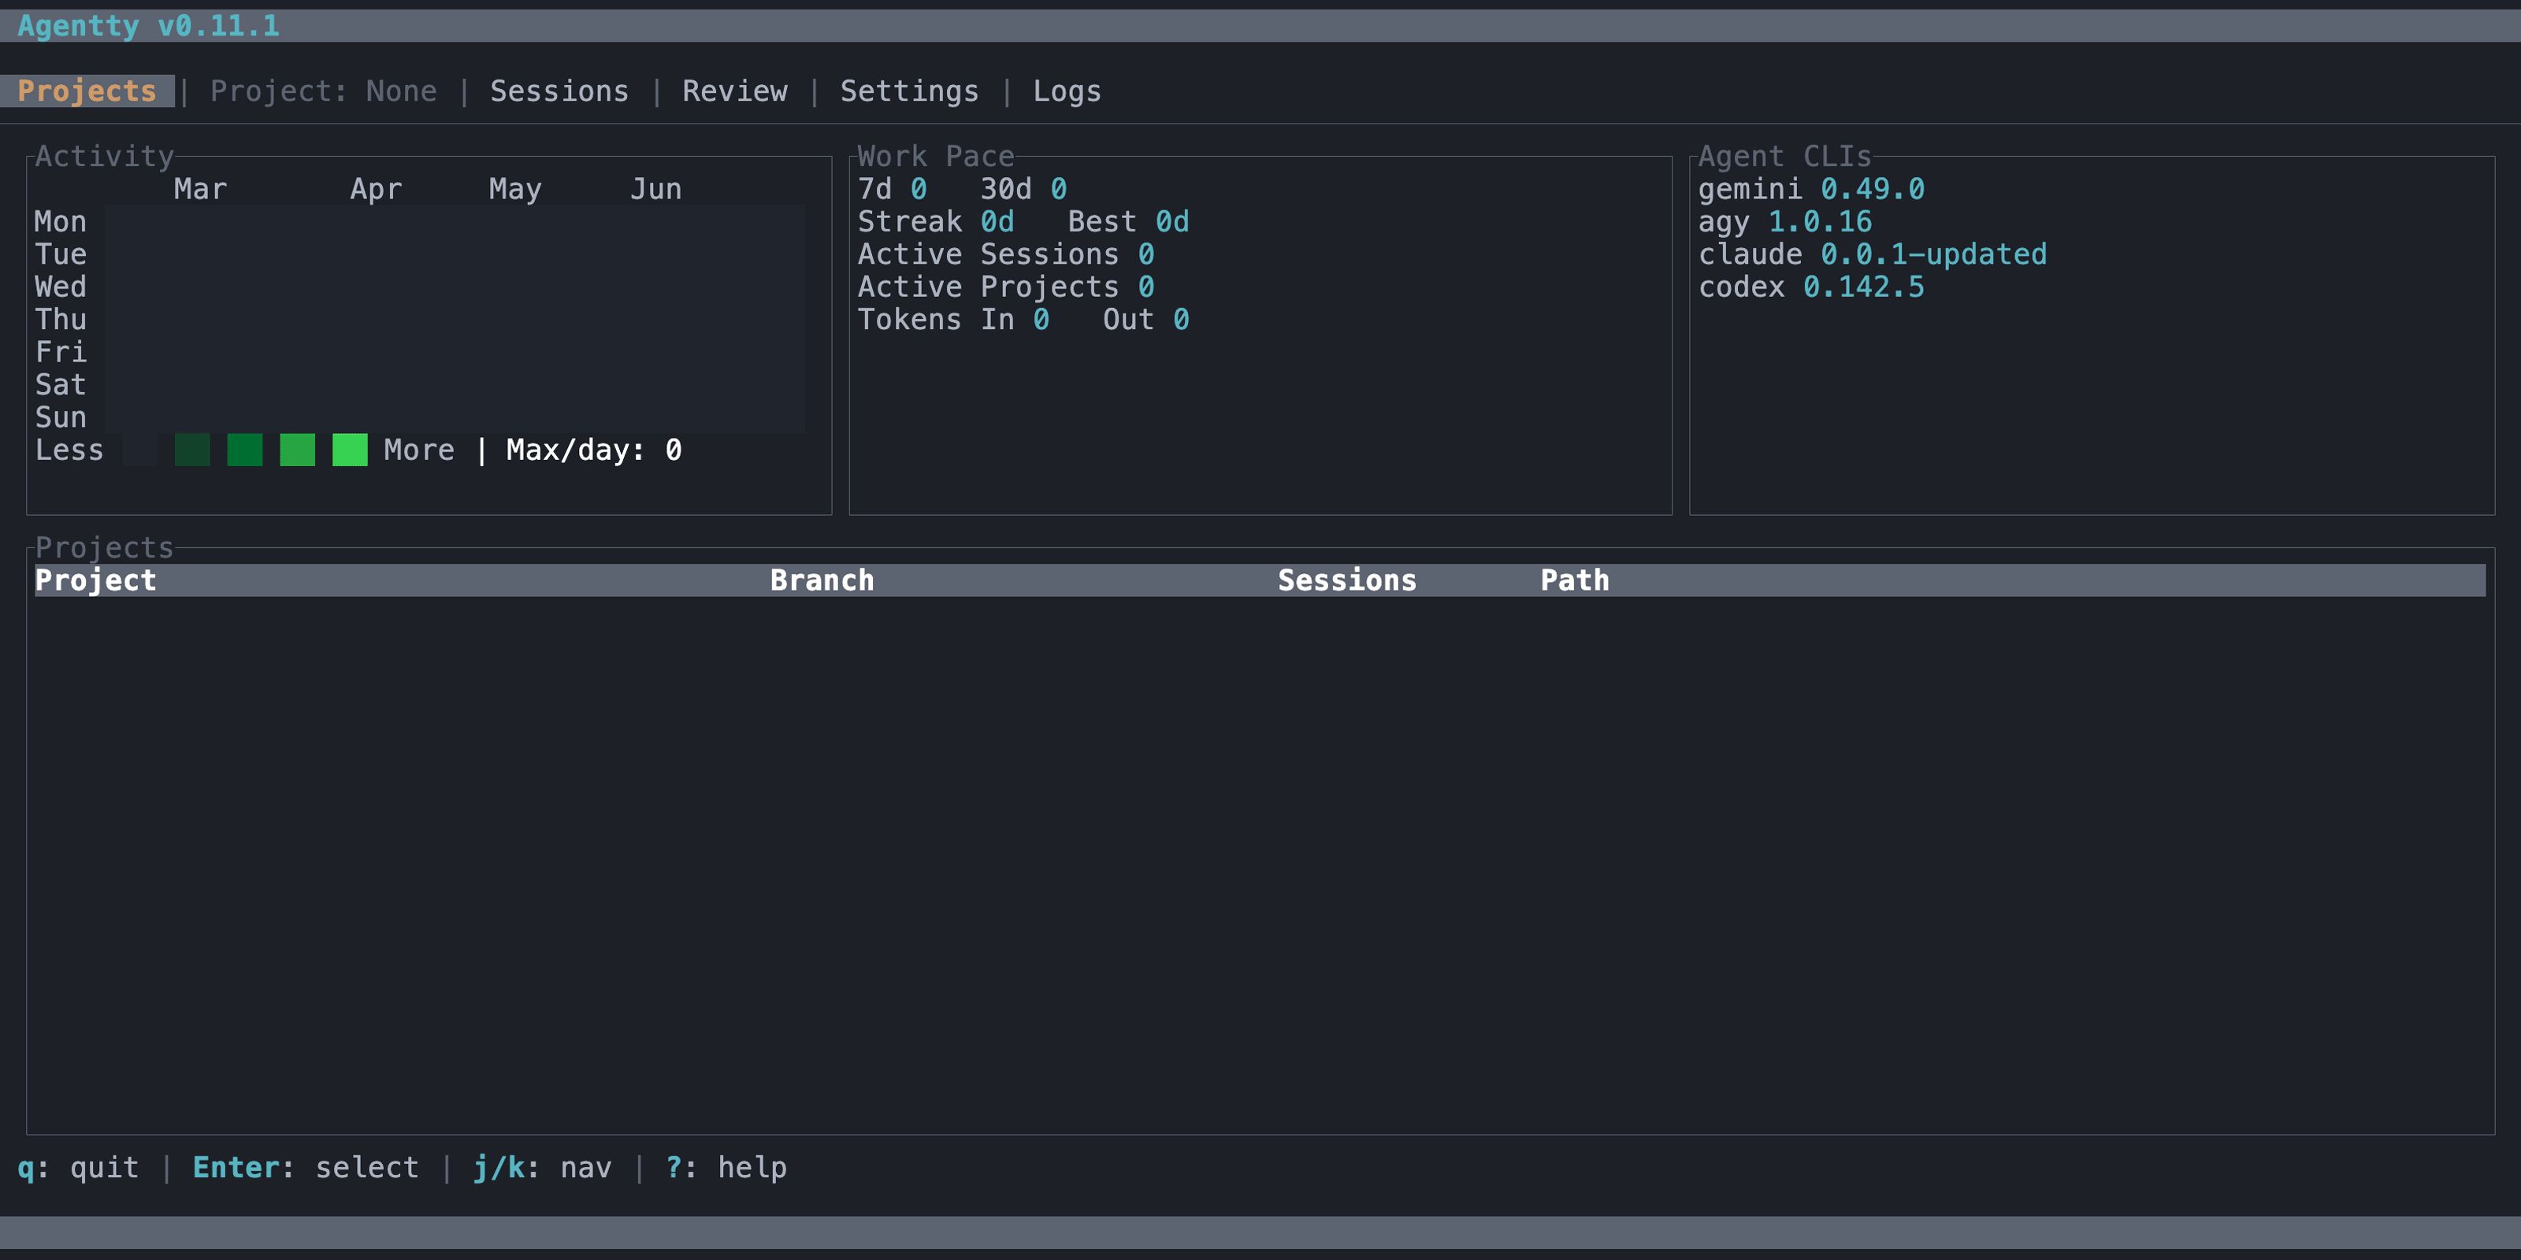2521x1260 pixels.
Task: Open the Settings tab
Action: 909,91
